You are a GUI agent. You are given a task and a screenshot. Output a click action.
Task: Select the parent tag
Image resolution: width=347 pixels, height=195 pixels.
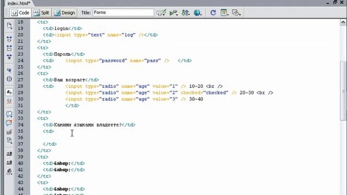(9, 70)
